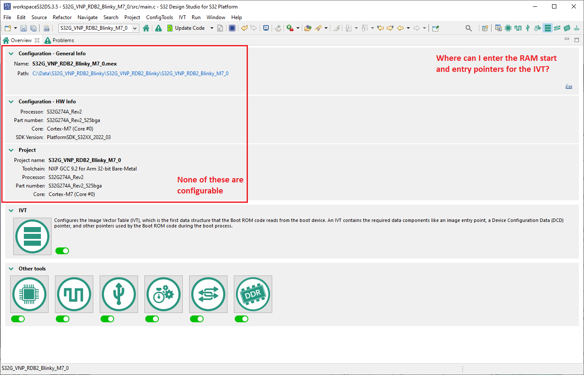Collapse the Configuration - HW Info section
Screen dimensions: 584x375
(x=10, y=101)
